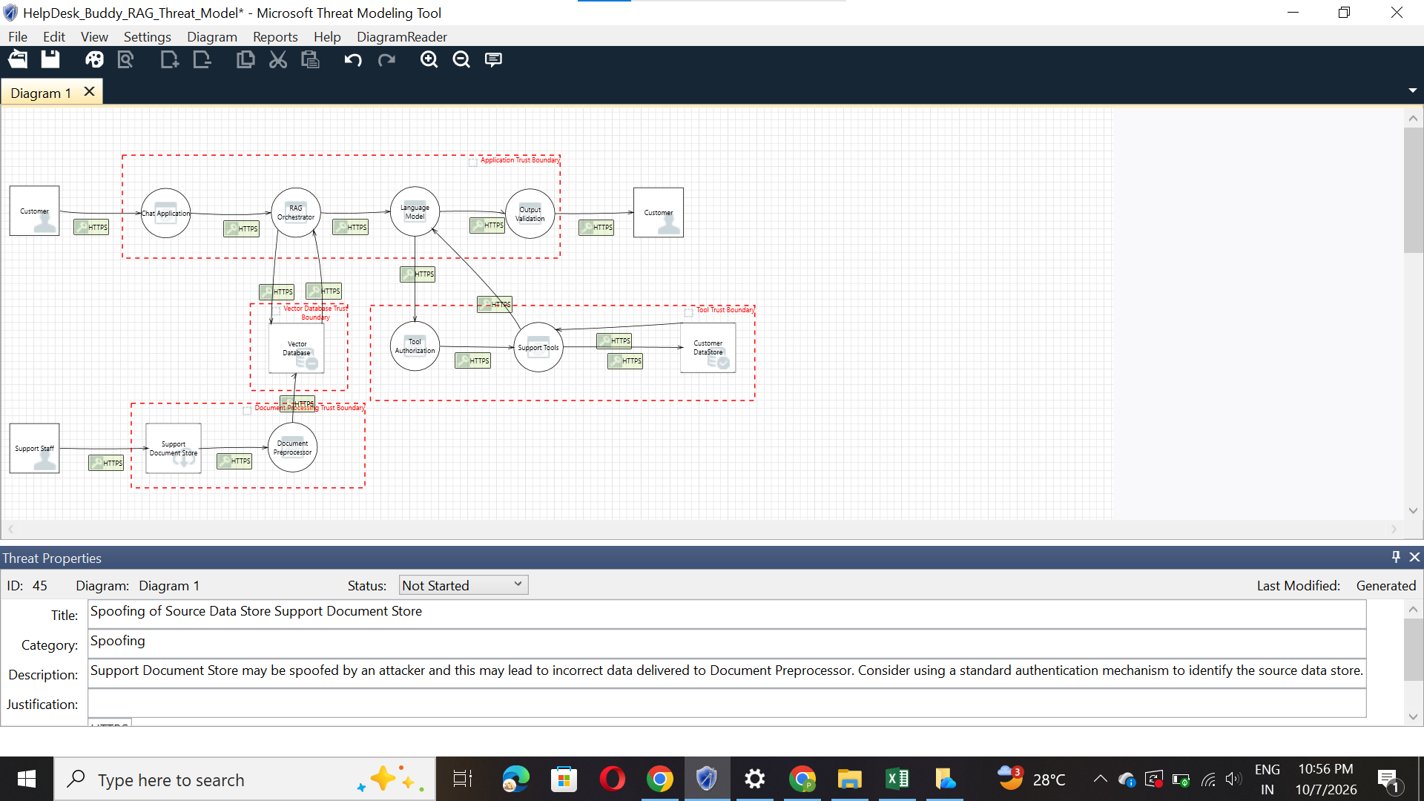Open analysis view magnifier-document icon

(126, 60)
